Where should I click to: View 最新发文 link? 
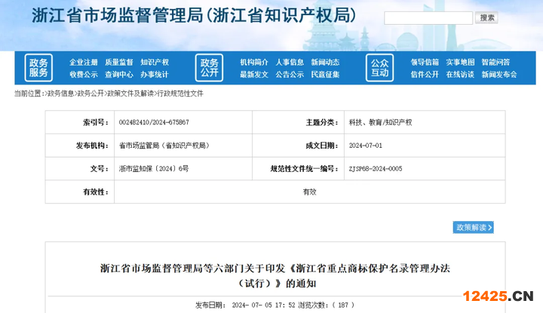pos(254,75)
